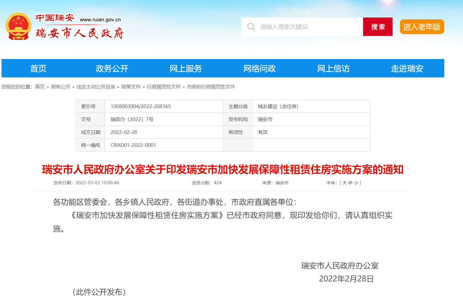Open the 政务公开 navigation tab

tap(112, 69)
